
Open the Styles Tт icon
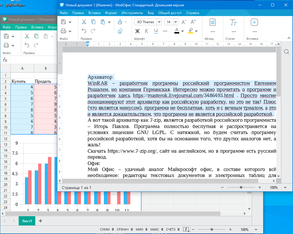point(233,22)
